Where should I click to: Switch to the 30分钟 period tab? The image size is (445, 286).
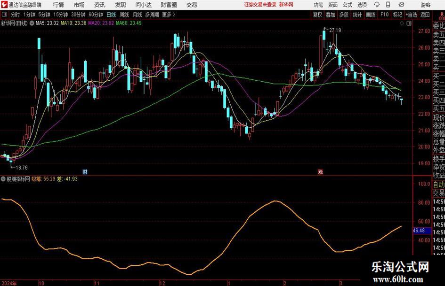pos(78,15)
